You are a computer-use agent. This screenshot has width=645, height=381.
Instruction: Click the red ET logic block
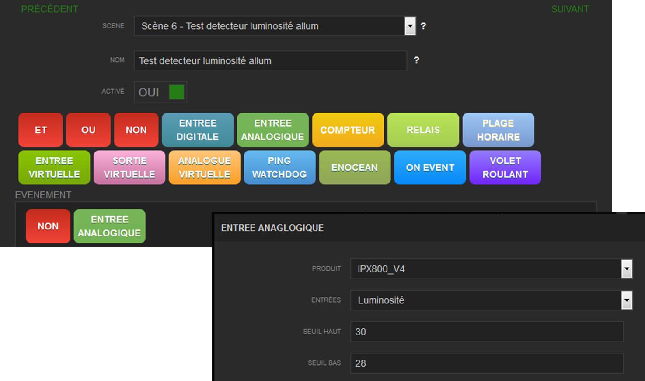[x=41, y=130]
